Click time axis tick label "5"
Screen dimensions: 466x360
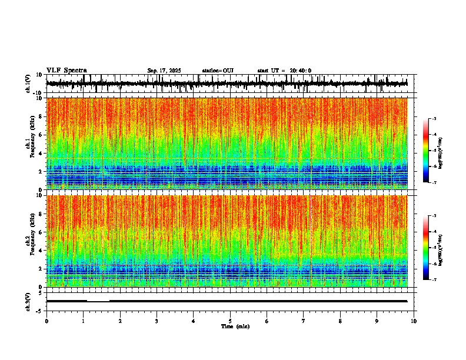point(230,321)
